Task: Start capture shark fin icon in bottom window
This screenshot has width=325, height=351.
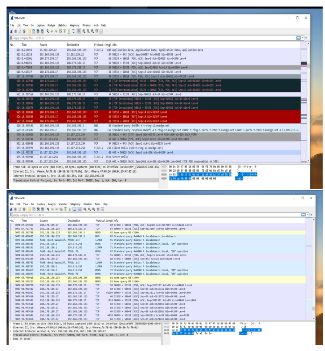Action: pos(11,209)
